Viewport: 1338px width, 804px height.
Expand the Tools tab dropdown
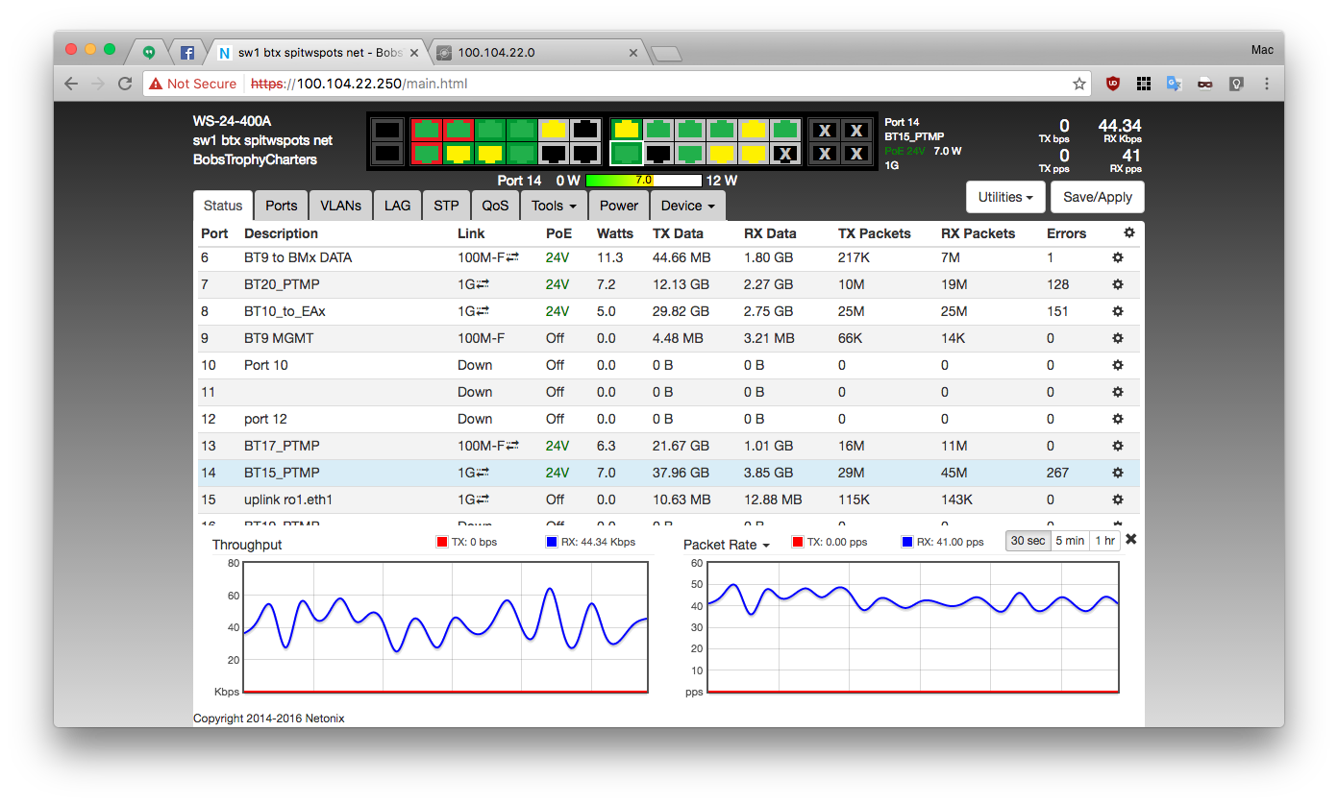[x=553, y=206]
